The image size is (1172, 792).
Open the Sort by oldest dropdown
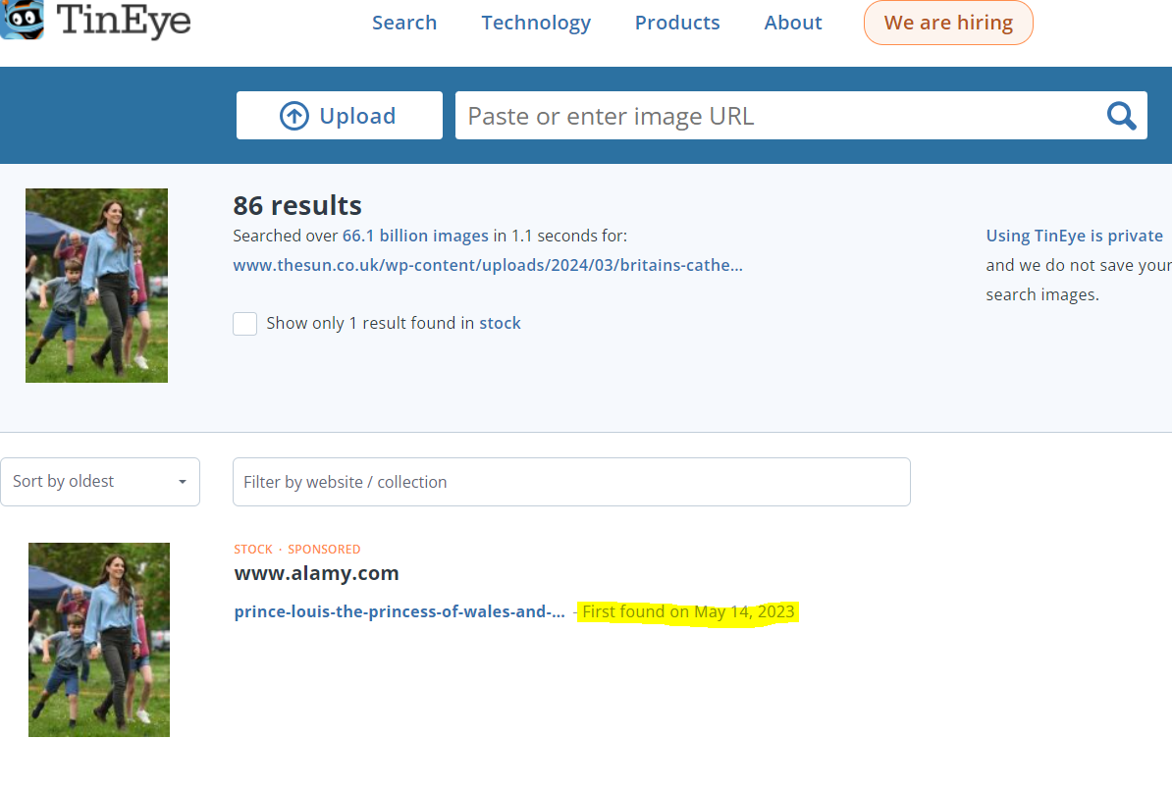coord(100,482)
